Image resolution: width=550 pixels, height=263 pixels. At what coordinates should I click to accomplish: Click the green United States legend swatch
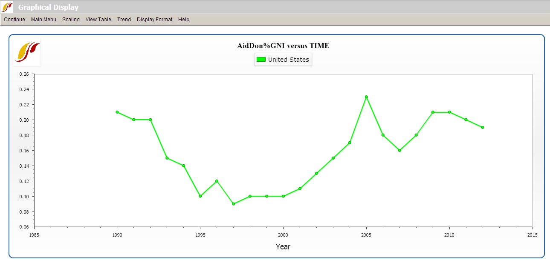(261, 60)
